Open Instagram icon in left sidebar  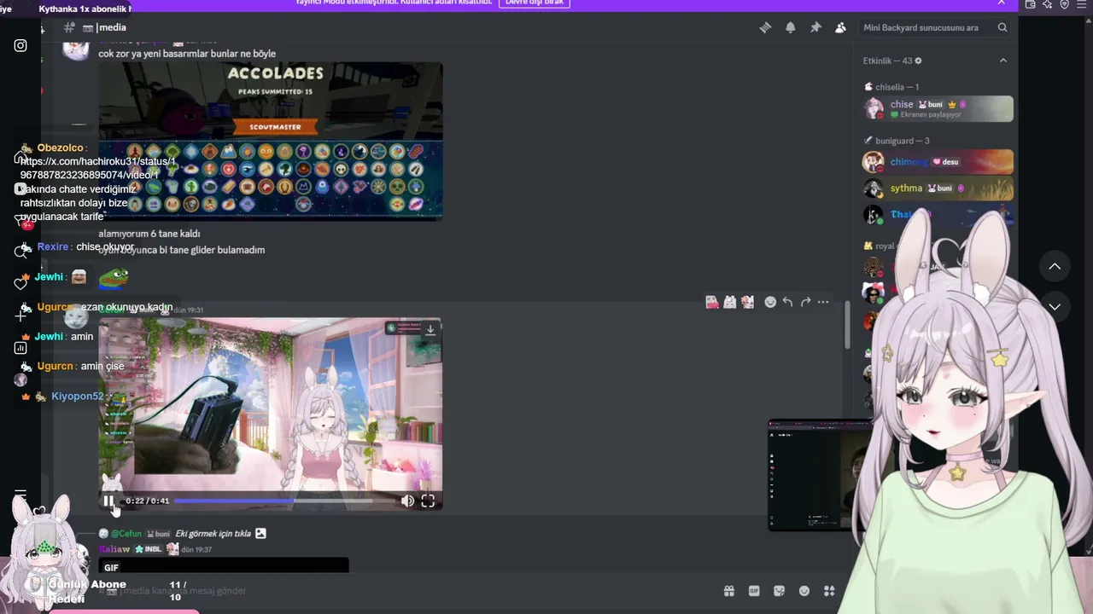tap(20, 45)
